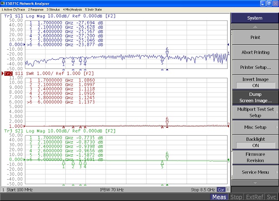Click the Abort Printing softkey
Screen dimensions: 279x201
255,52
